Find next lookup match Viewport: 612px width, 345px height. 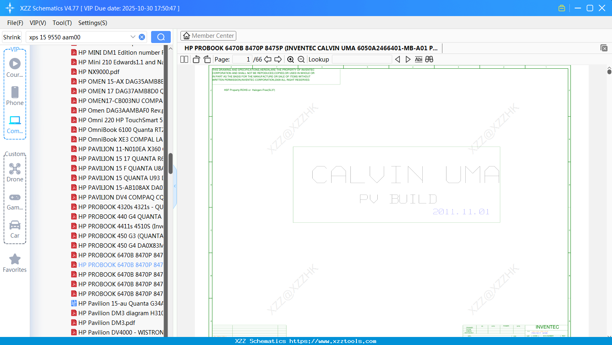coord(408,59)
